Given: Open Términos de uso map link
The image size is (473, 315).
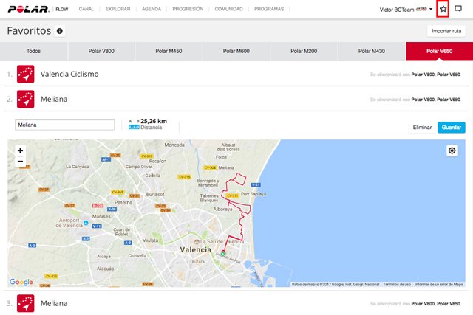Looking at the screenshot, I should coord(397,284).
